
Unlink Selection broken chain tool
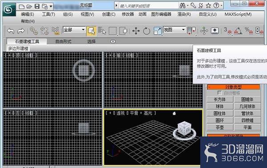44,31
